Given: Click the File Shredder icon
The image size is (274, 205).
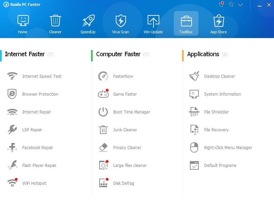Looking at the screenshot, I should (194, 112).
